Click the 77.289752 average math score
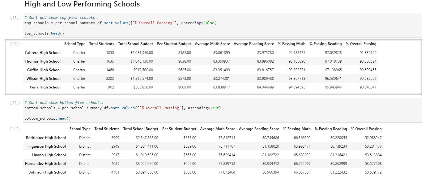 tap(227, 164)
